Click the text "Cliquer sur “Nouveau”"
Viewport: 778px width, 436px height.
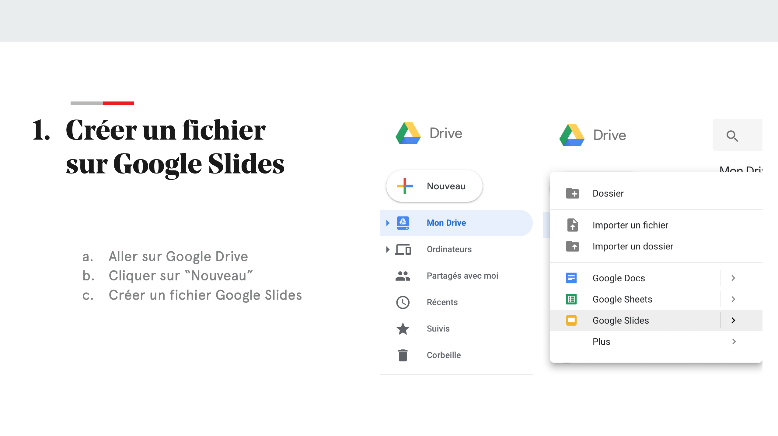point(181,276)
